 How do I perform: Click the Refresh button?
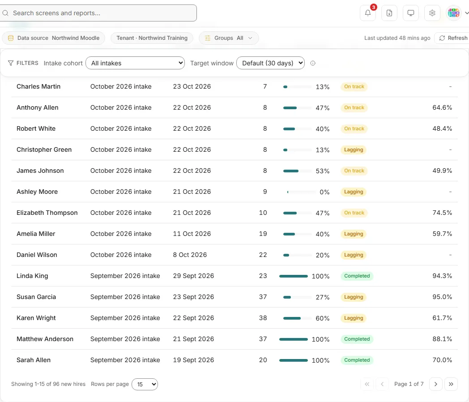453,38
